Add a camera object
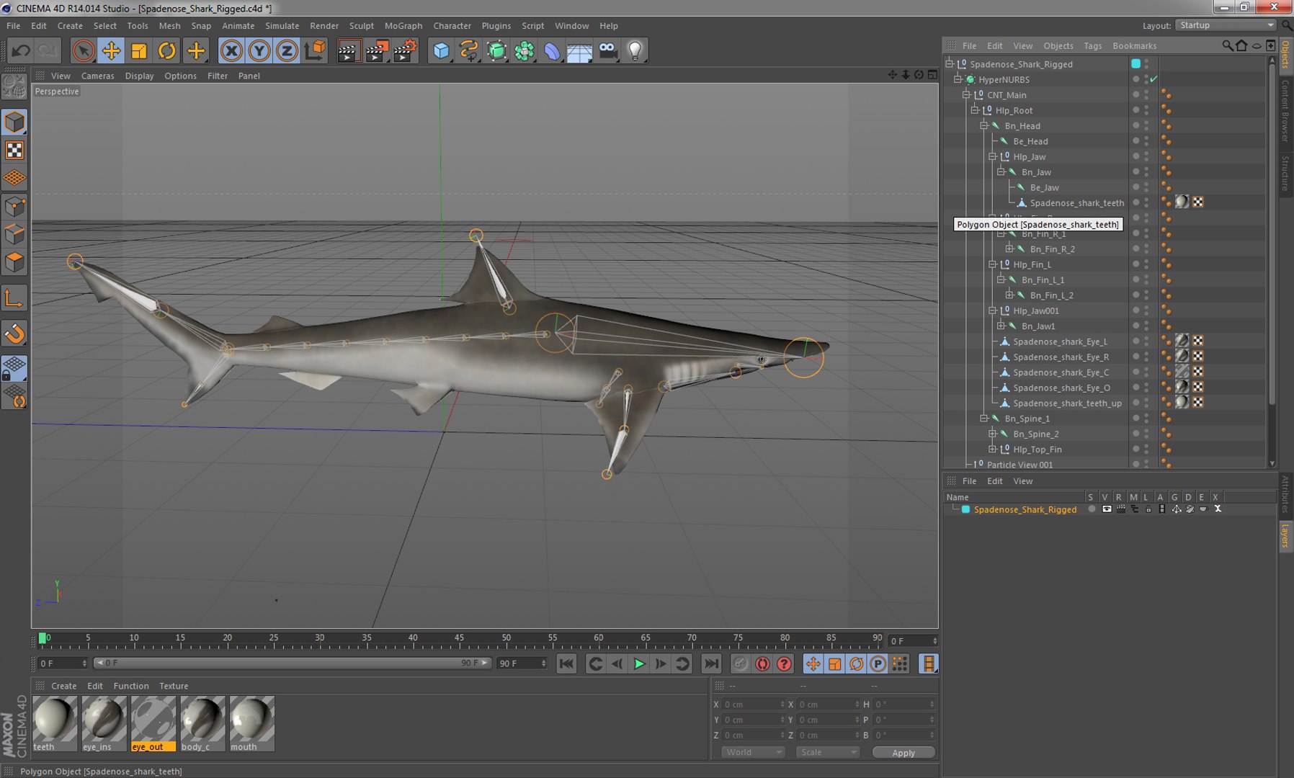Viewport: 1294px width, 778px height. point(608,50)
